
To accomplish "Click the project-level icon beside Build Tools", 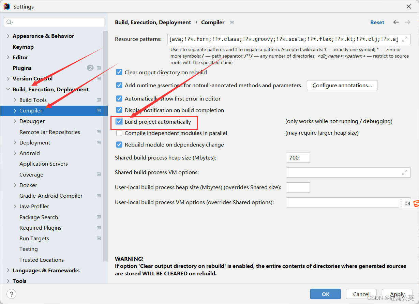I will [x=99, y=100].
